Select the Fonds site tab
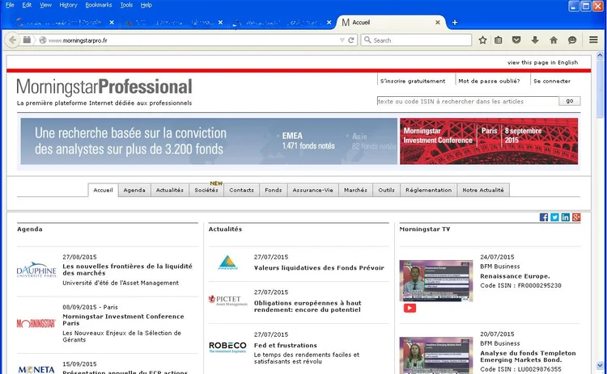Viewport: 607px width, 374px height. point(274,190)
